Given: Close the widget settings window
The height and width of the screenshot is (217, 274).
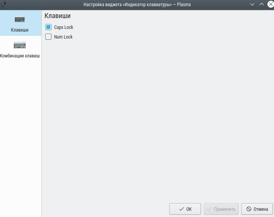Looking at the screenshot, I should (x=271, y=4).
